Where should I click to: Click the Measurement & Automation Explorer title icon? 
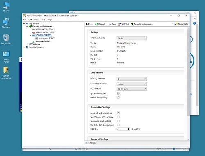click(x=25, y=16)
